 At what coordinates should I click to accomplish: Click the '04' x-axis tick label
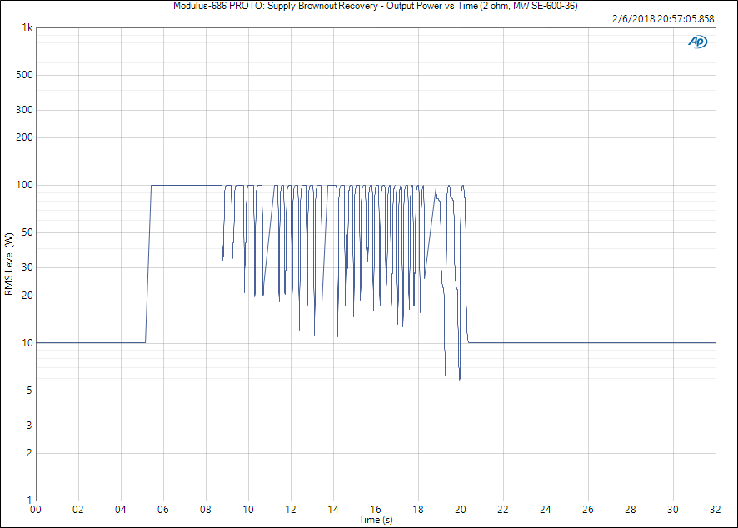click(121, 510)
